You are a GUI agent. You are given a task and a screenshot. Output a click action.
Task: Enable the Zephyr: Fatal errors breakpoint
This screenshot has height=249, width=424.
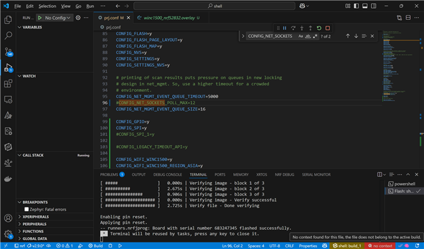(x=26, y=209)
